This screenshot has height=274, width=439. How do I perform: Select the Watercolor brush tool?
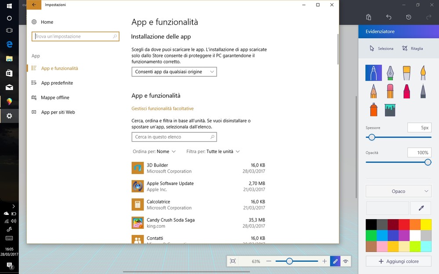(423, 73)
